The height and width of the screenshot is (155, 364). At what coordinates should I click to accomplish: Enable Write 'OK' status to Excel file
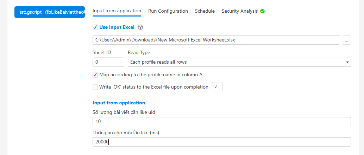pos(95,87)
